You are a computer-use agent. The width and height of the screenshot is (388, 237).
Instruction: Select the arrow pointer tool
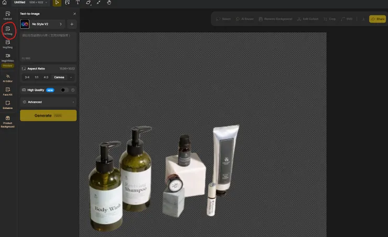(x=57, y=3)
